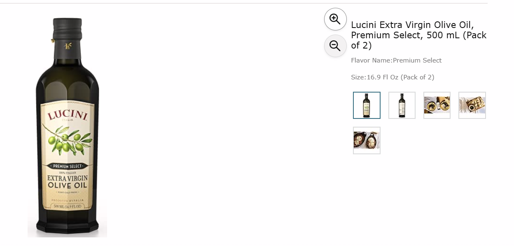The image size is (514, 246).
Task: Click the product title Lucini Extra Virgin
Action: pos(419,35)
